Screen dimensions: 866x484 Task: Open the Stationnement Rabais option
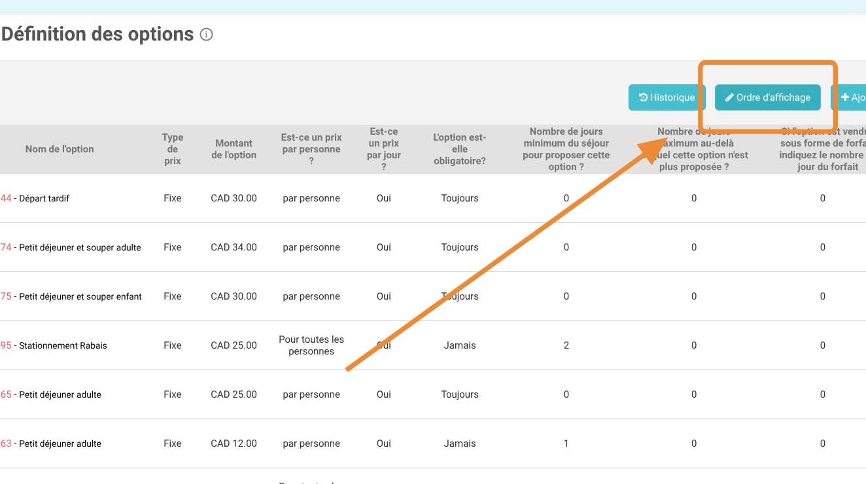(63, 345)
